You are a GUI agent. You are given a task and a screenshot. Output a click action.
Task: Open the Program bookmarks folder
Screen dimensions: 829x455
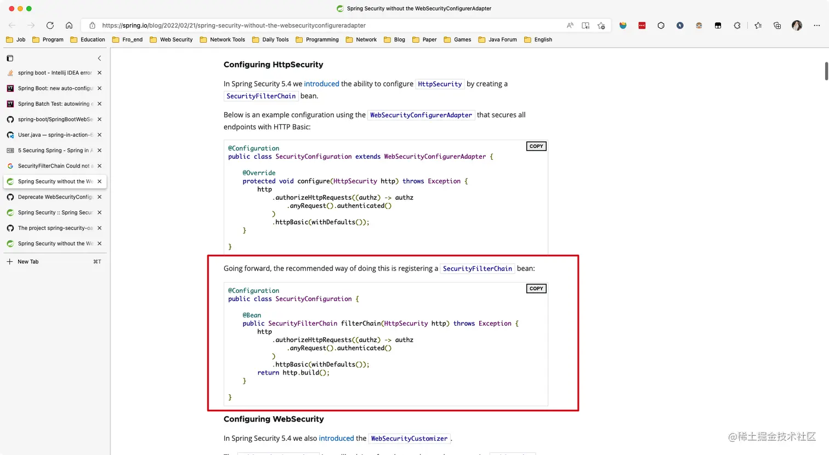click(48, 39)
